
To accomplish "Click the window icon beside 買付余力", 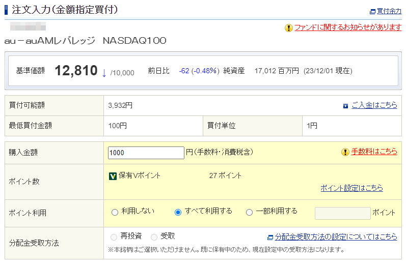I will tap(372, 11).
